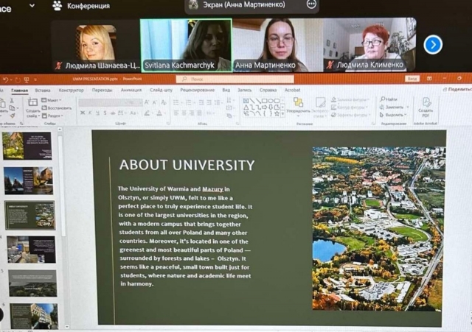
Task: Click decrease font size A icon
Action: pyautogui.click(x=155, y=102)
